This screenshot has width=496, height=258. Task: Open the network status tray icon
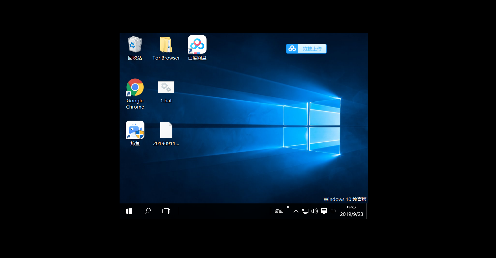point(305,211)
